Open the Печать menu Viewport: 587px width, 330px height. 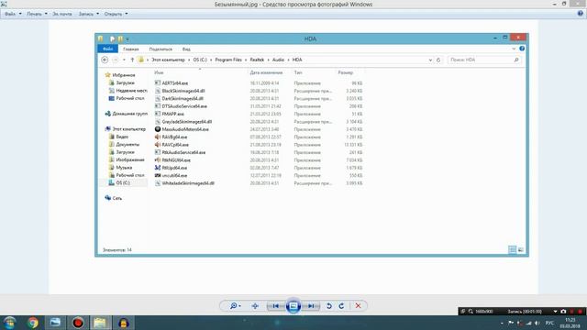click(x=37, y=14)
